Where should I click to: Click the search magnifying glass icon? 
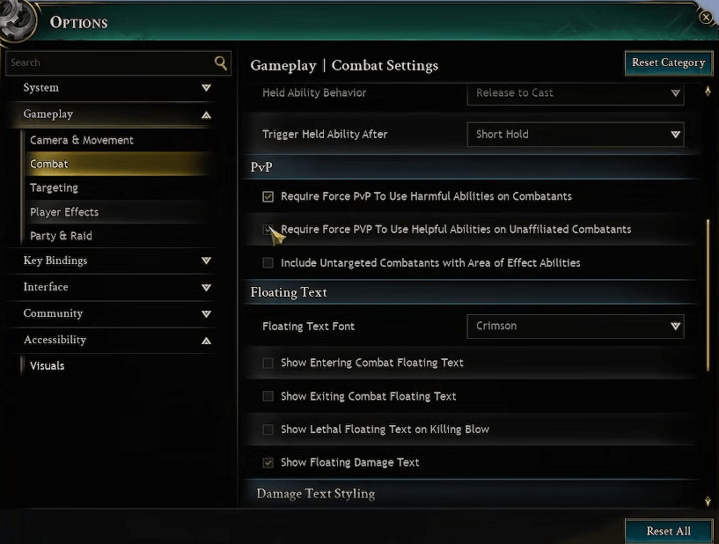point(220,63)
